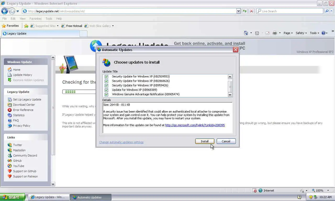335x201 pixels.
Task: Click sidebar scroll down arrow
Action: coord(53,184)
